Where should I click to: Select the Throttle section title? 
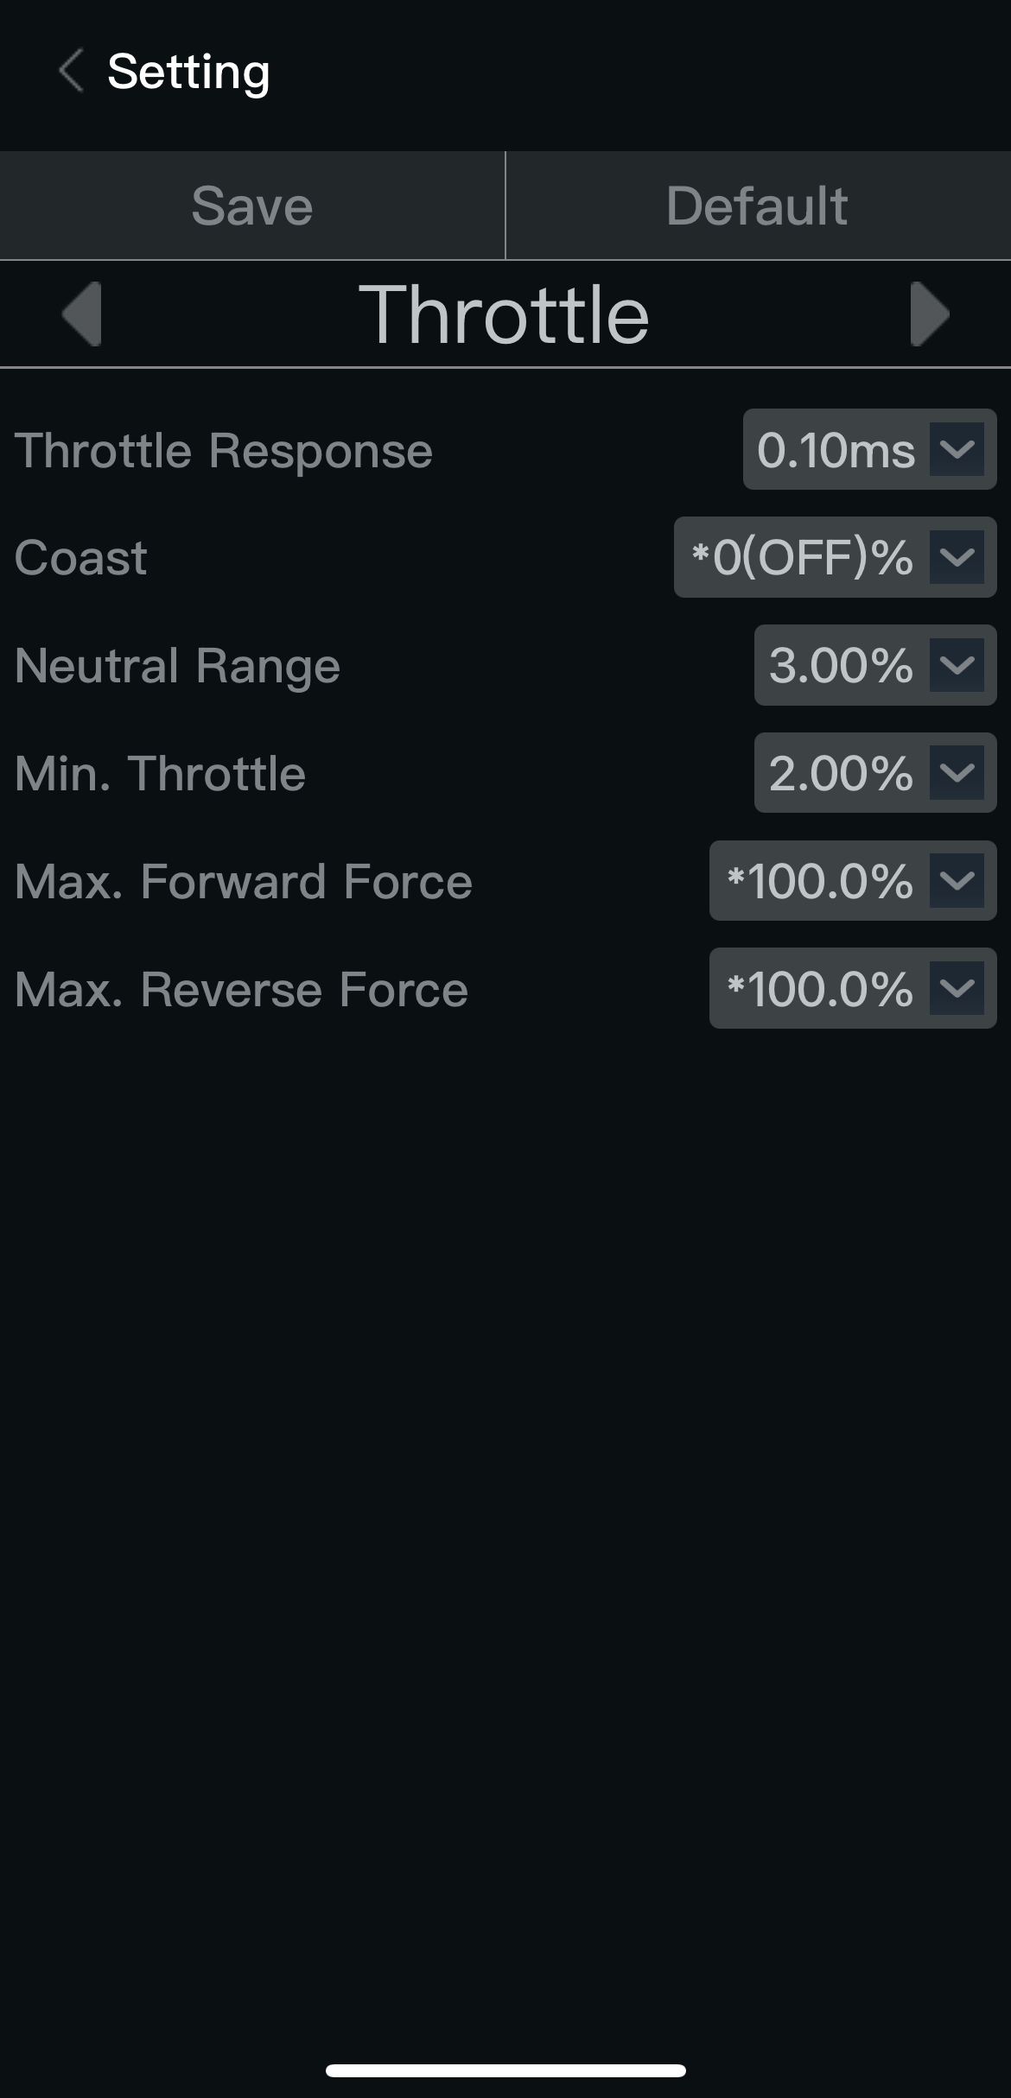(505, 314)
